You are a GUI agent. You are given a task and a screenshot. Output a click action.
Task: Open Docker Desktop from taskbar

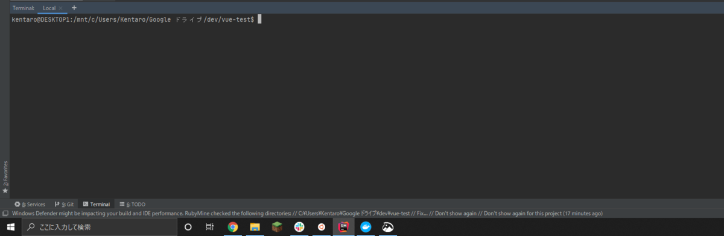click(365, 227)
